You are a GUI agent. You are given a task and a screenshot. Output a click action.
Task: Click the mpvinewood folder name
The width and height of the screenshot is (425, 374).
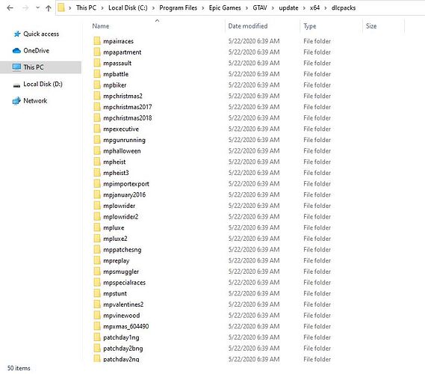(122, 316)
